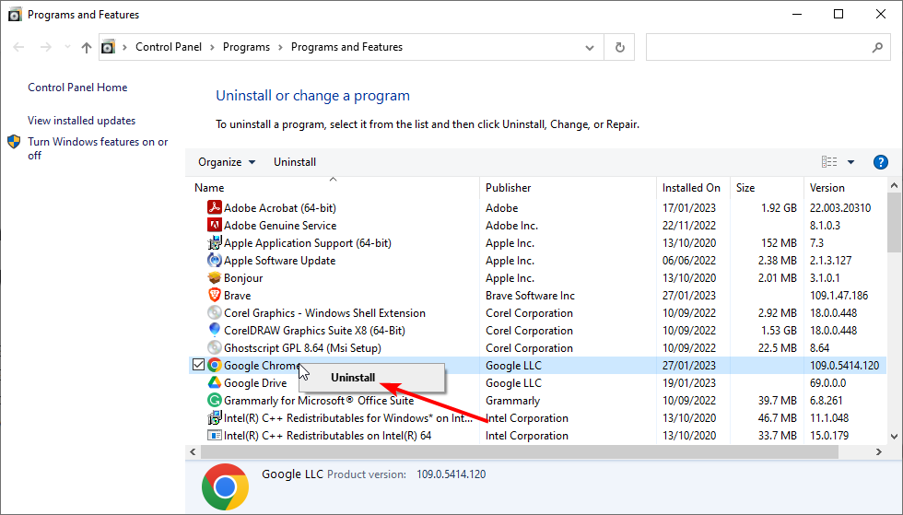Open the Organize dropdown menu
Viewport: 903px width, 515px height.
click(227, 162)
